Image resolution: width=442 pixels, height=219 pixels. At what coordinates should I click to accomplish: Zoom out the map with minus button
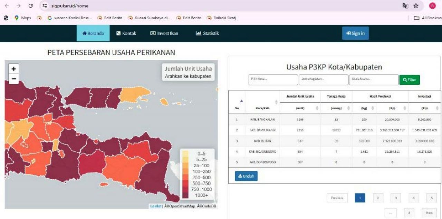point(13,79)
